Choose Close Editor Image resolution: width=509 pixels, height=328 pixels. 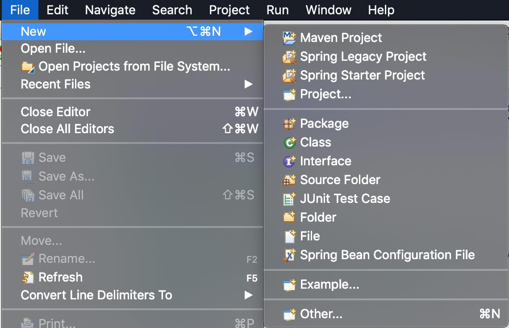coord(133,112)
